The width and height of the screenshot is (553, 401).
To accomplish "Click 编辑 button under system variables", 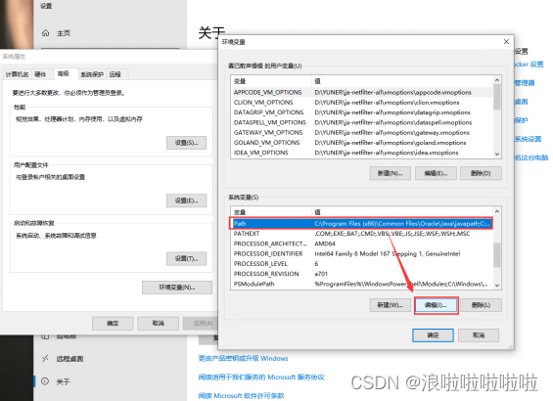I will [437, 305].
